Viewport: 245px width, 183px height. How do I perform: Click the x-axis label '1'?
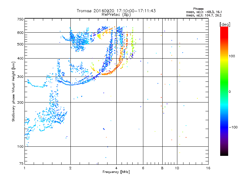click(x=24, y=168)
